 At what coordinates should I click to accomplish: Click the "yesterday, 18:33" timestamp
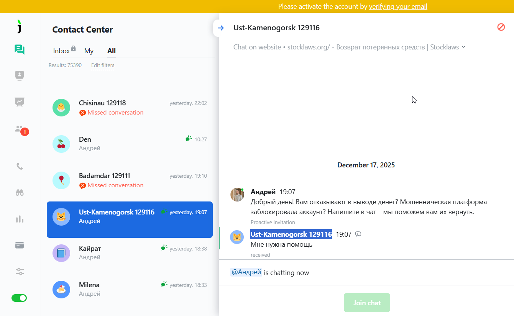point(188,285)
